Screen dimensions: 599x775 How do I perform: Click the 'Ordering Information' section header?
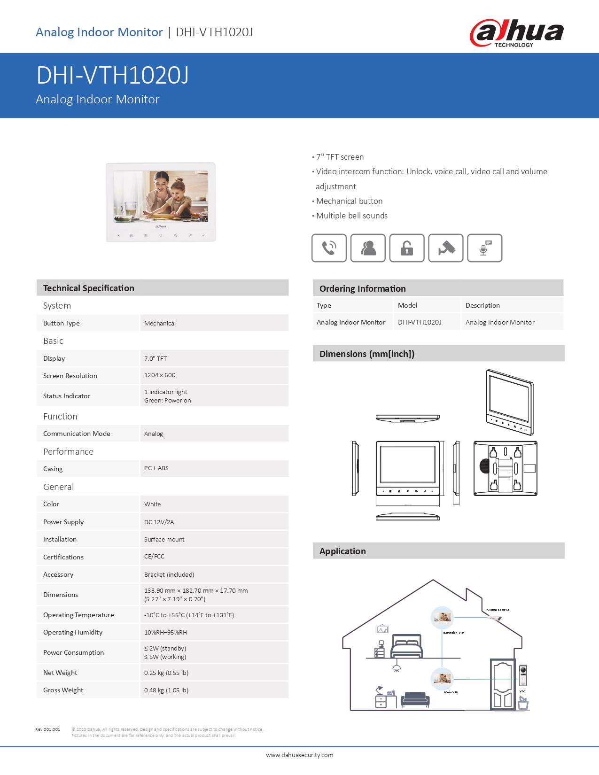pos(438,288)
